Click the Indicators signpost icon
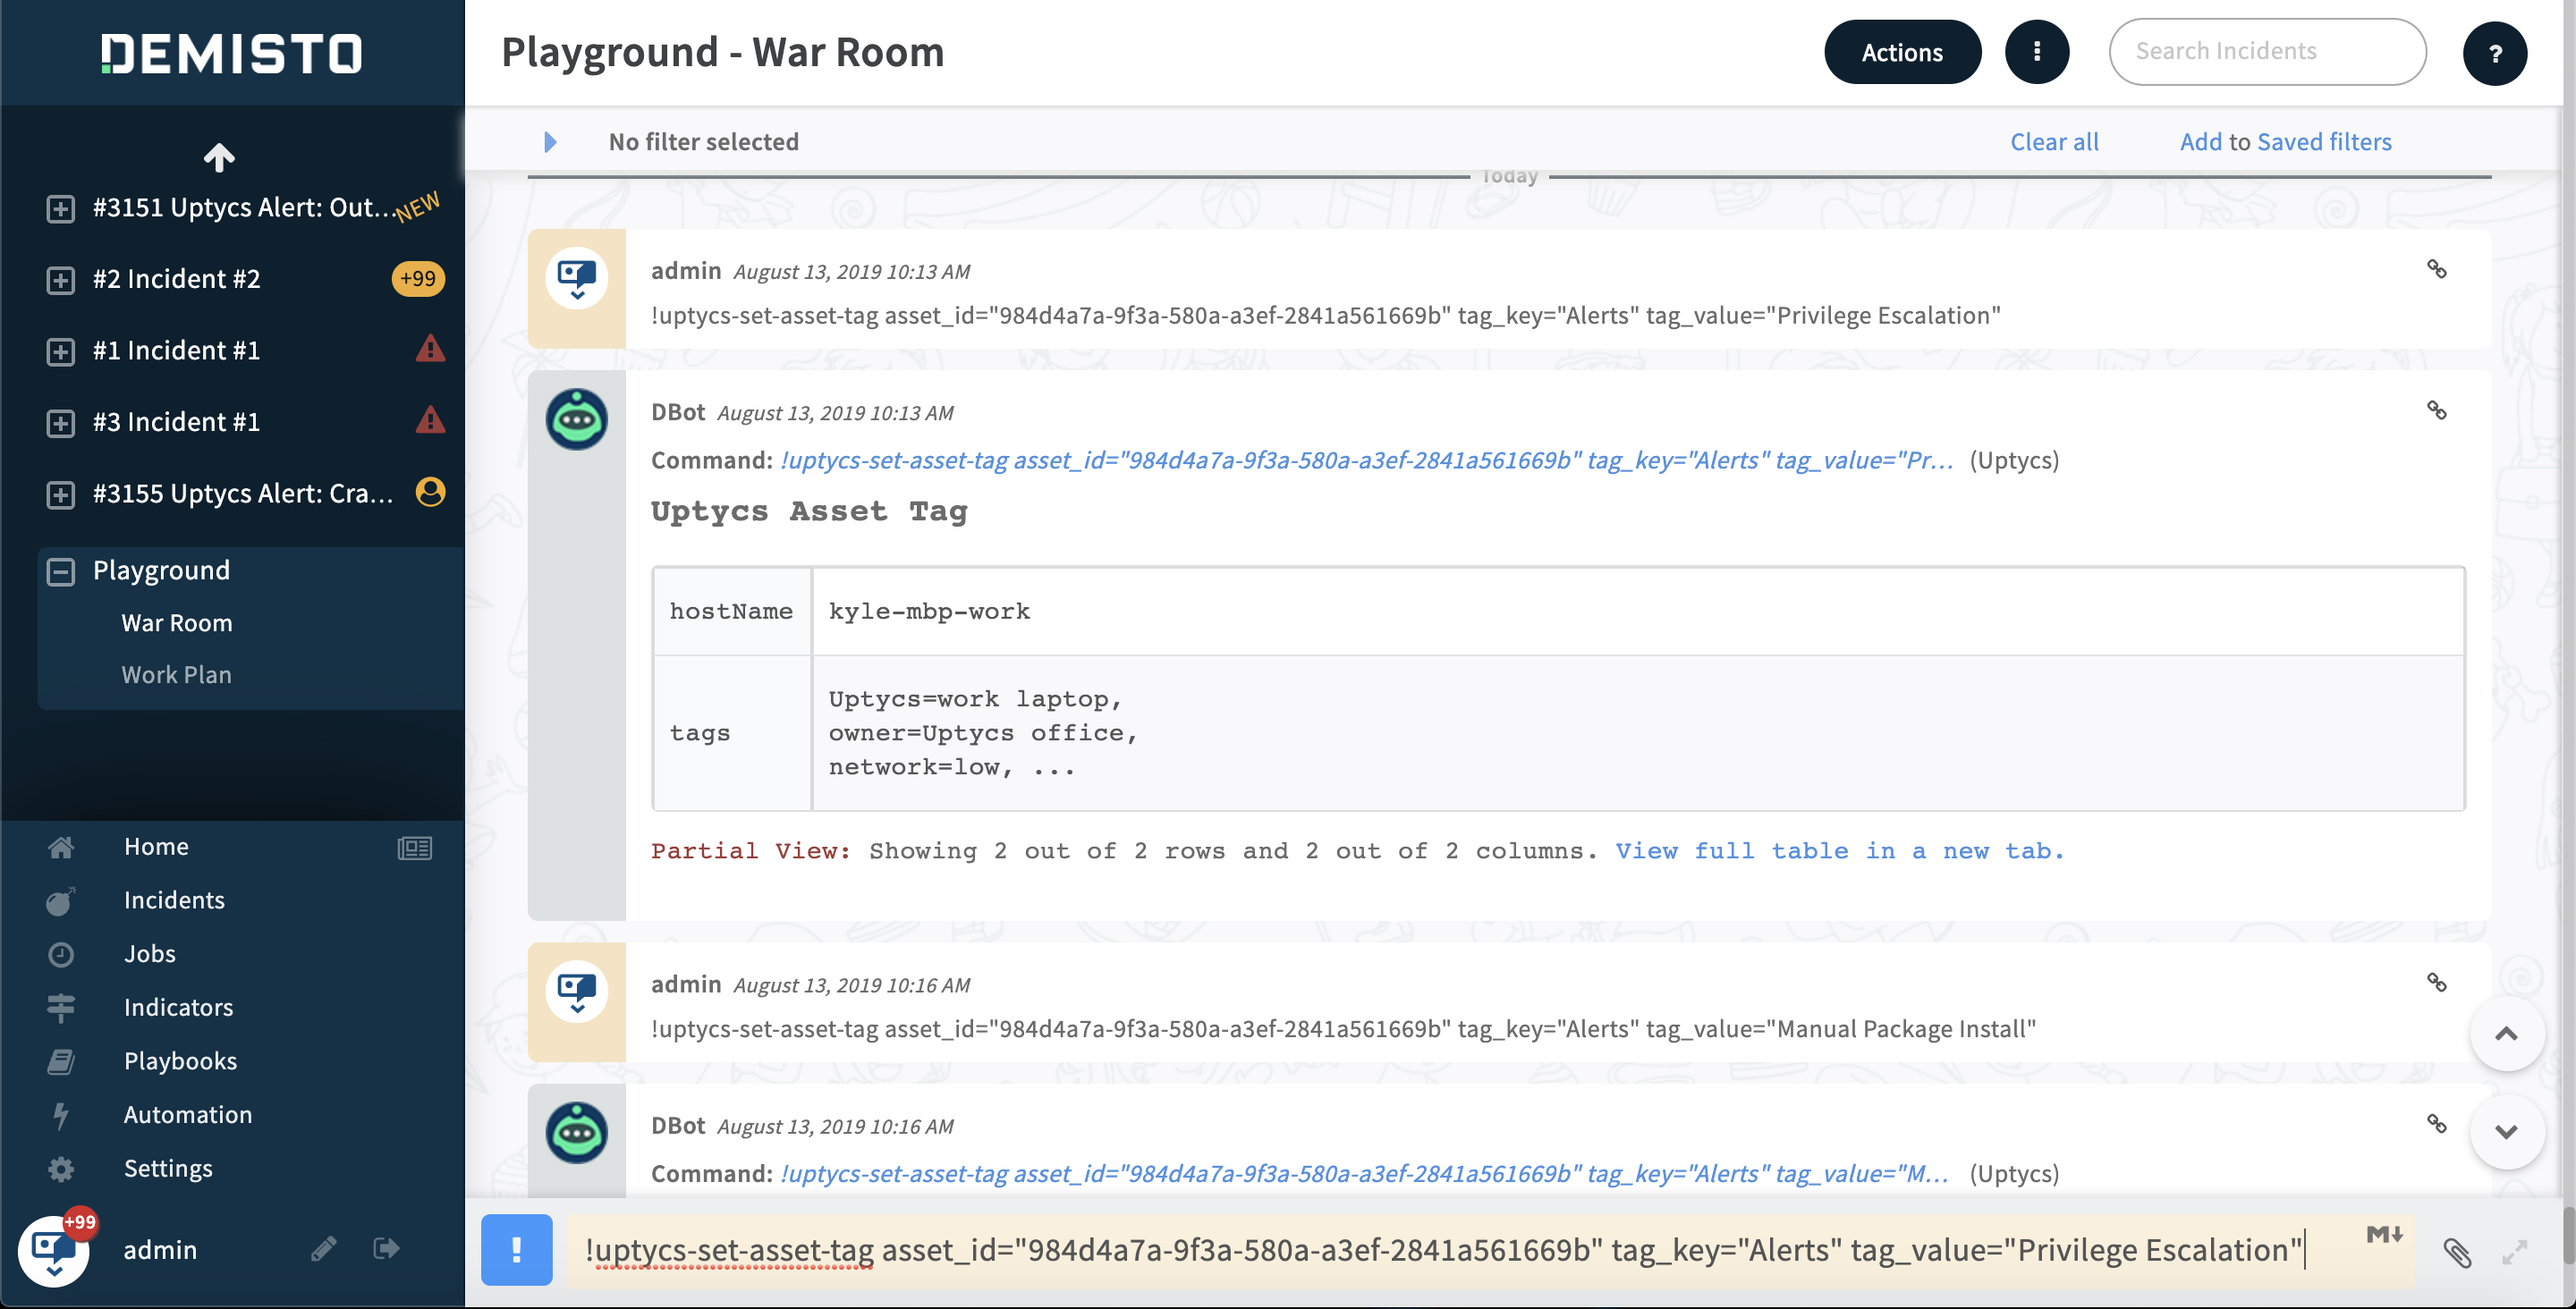 (x=61, y=1008)
